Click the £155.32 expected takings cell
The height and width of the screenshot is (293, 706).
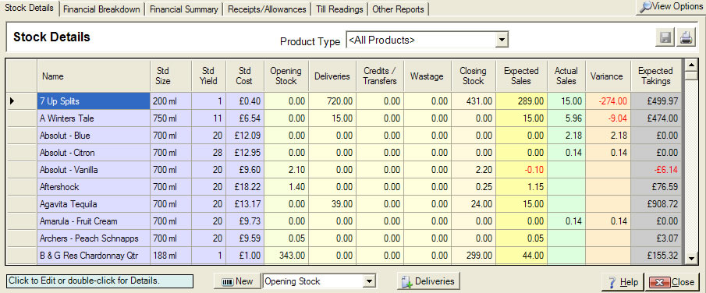coord(656,255)
